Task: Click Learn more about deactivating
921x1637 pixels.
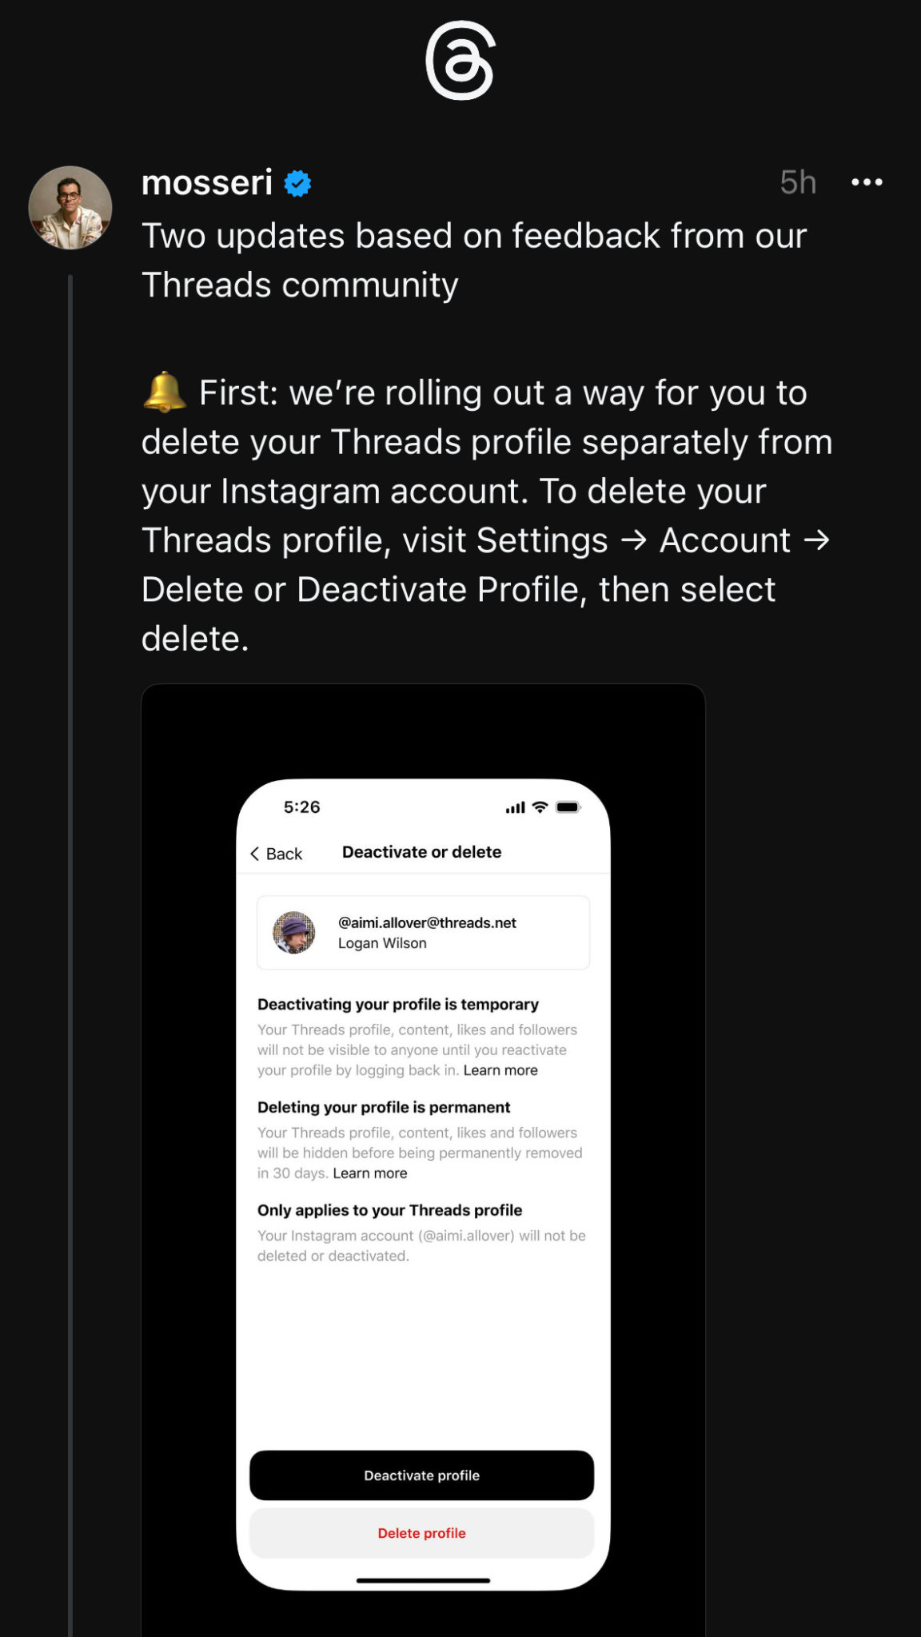Action: click(500, 1070)
